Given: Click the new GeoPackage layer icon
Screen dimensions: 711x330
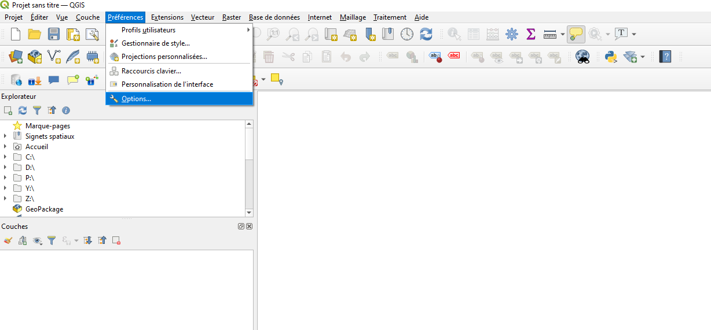Looking at the screenshot, I should [35, 57].
